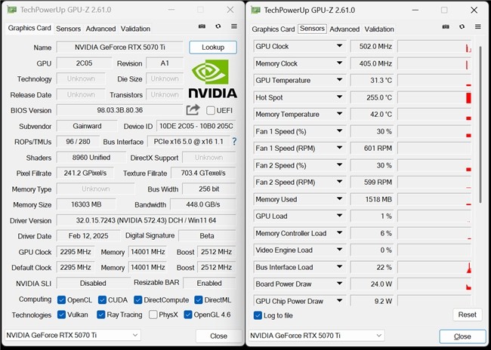Switch to Advanced tab in left window

coord(100,29)
